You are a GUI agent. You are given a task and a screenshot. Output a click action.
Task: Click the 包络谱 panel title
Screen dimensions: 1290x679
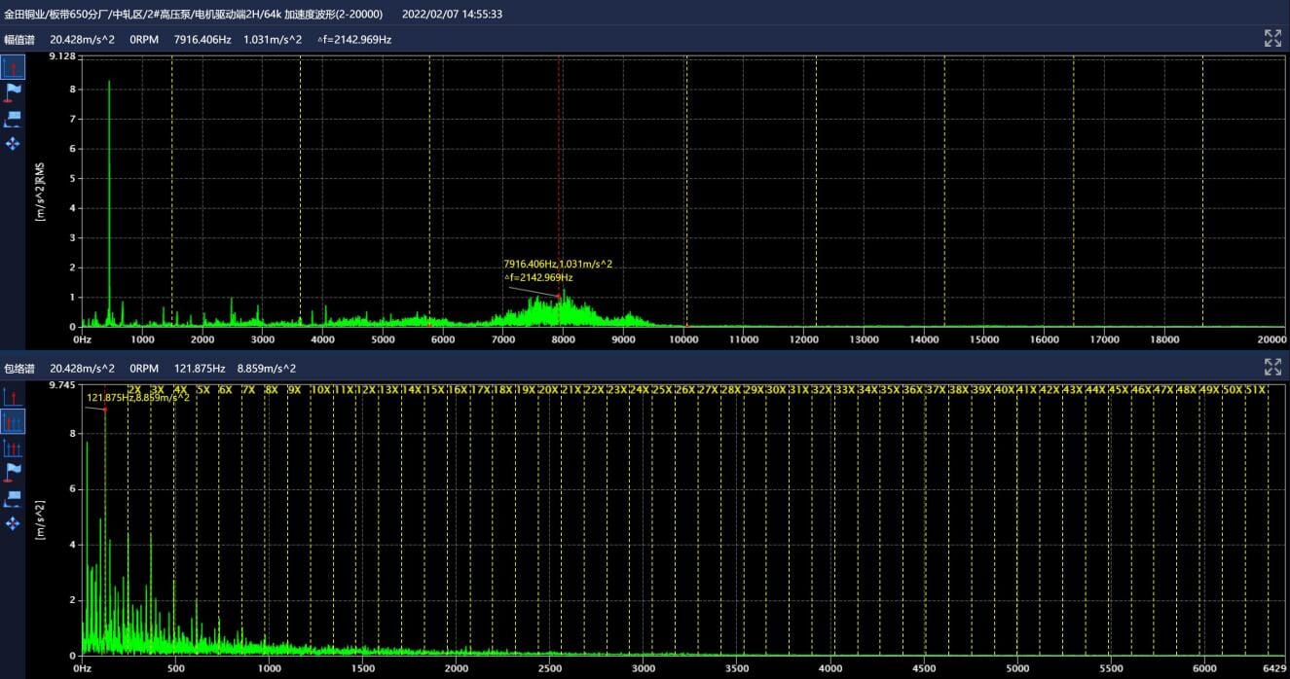[18, 369]
